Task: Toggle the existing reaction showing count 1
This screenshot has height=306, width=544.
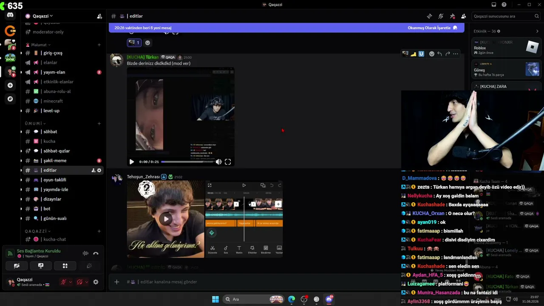Action: pos(134,42)
